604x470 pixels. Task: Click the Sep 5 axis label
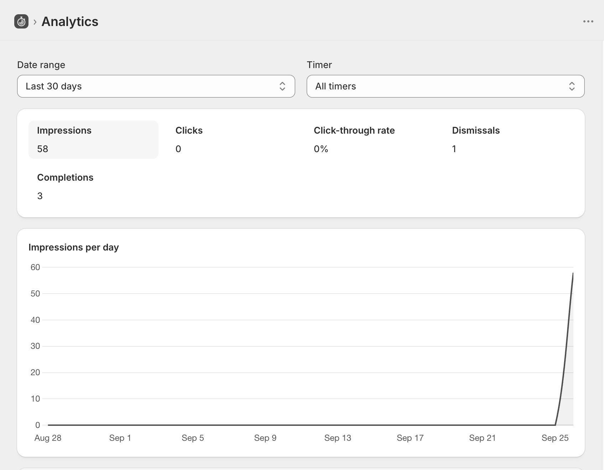point(193,438)
